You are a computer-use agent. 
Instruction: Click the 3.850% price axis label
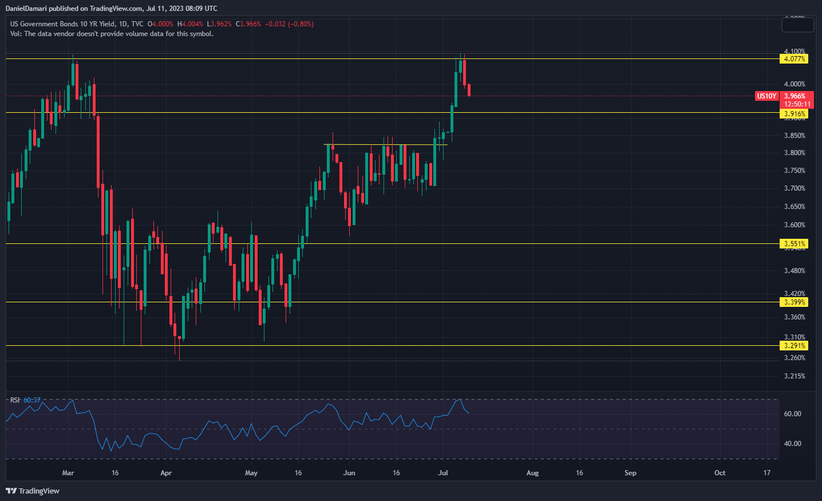(795, 136)
